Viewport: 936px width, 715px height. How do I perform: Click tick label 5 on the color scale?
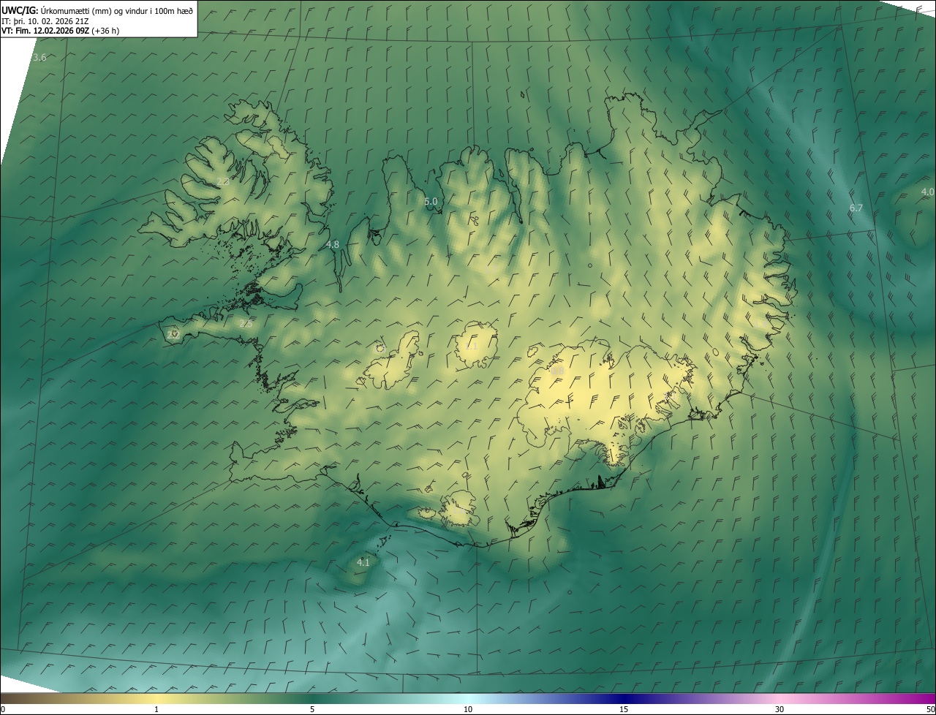tap(312, 709)
